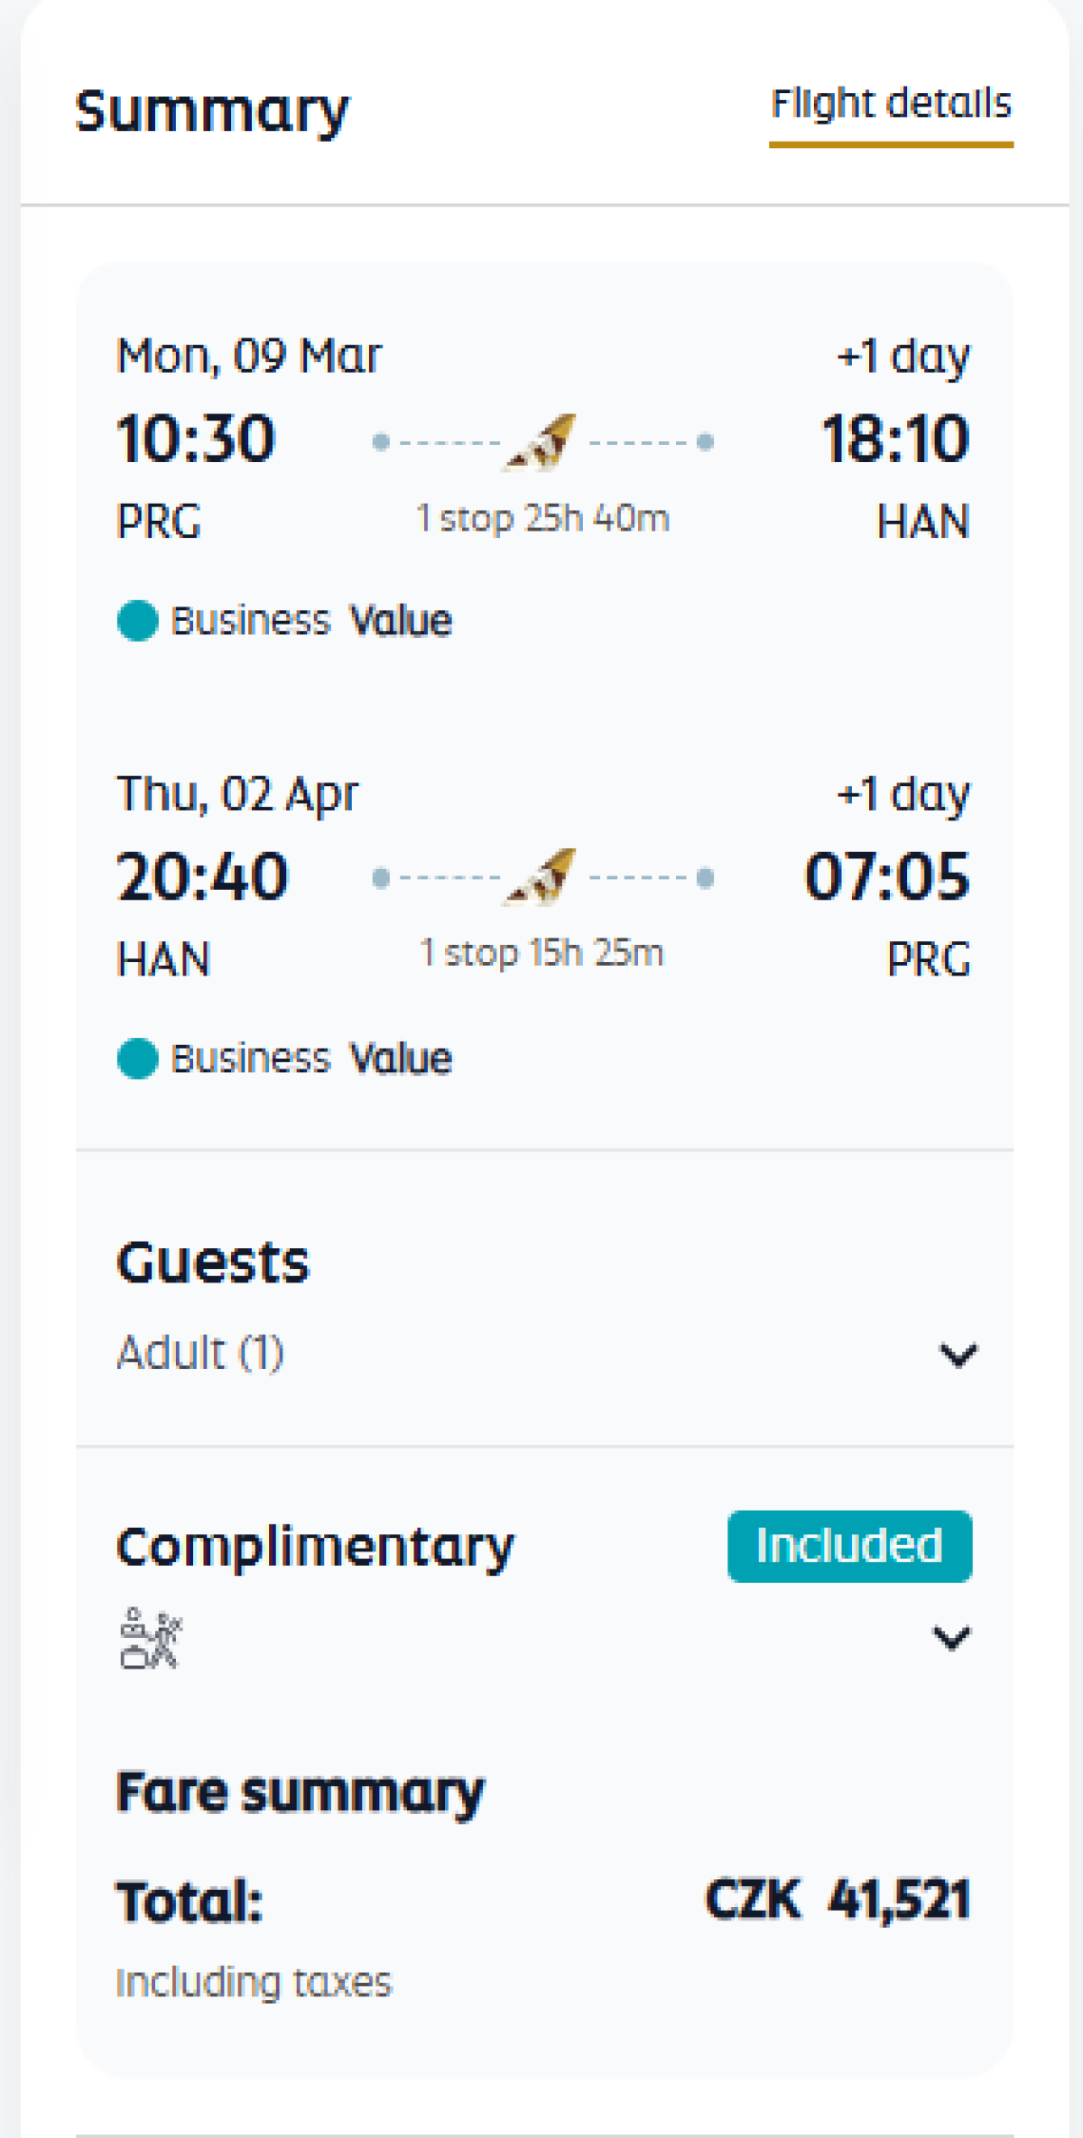Click the Fare summary heading
The image size is (1083, 2138).
pyautogui.click(x=300, y=1791)
